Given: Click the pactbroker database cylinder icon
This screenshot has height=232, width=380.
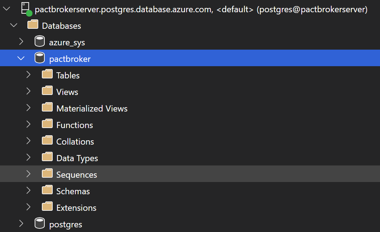Looking at the screenshot, I should coord(39,58).
